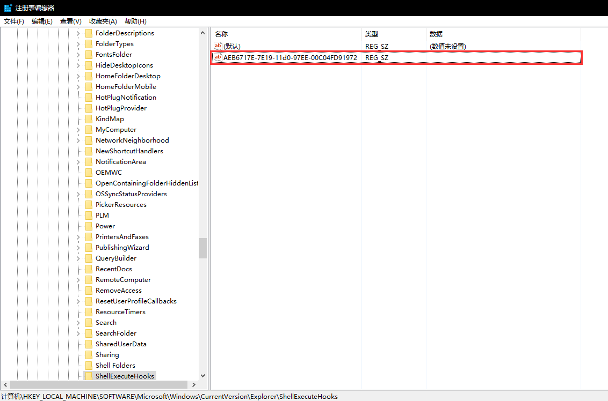Click the tree's horizontal scroll left arrow
Viewport: 608px width, 401px height.
(5, 385)
